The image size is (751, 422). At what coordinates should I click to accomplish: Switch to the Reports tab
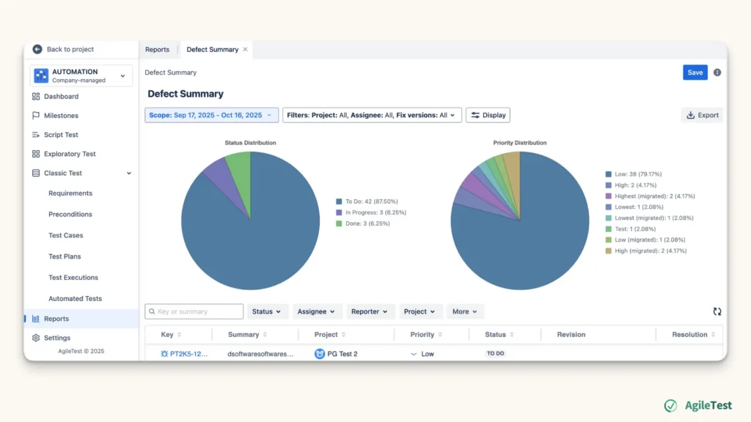157,49
